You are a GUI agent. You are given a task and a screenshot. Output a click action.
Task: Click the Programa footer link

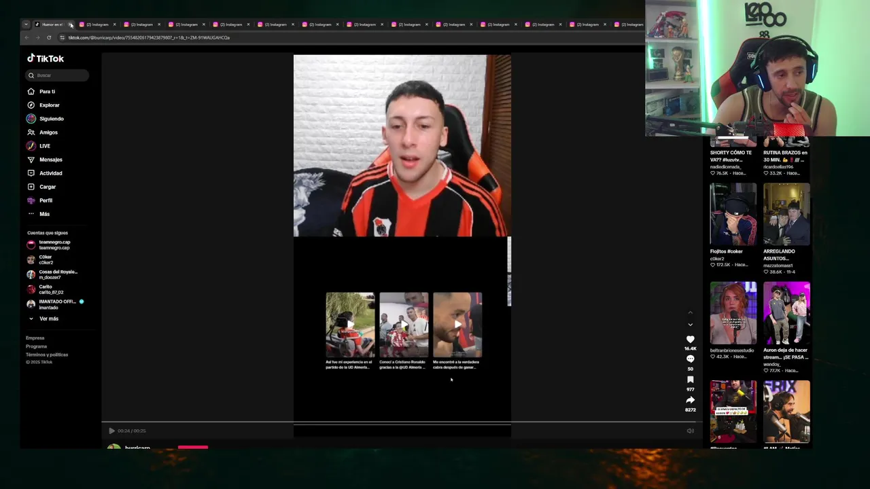36,346
